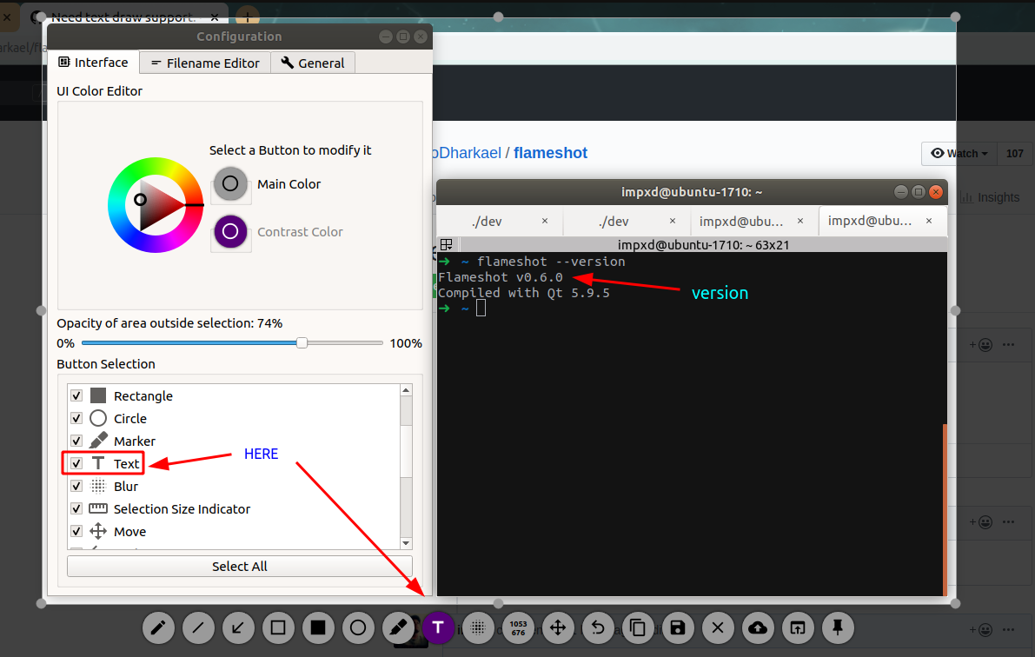
Task: Undo last modification with the undo button
Action: click(x=598, y=627)
